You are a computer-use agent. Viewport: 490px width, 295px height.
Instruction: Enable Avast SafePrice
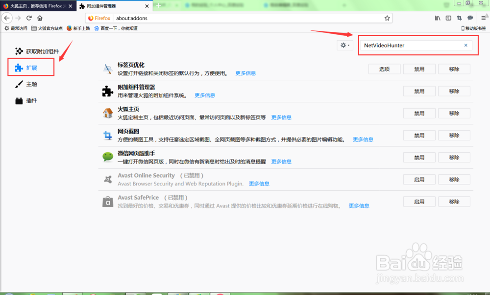419,202
